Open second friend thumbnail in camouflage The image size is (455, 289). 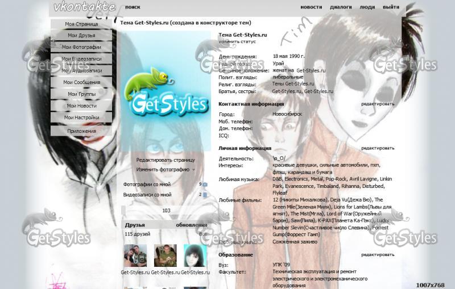tap(165, 256)
